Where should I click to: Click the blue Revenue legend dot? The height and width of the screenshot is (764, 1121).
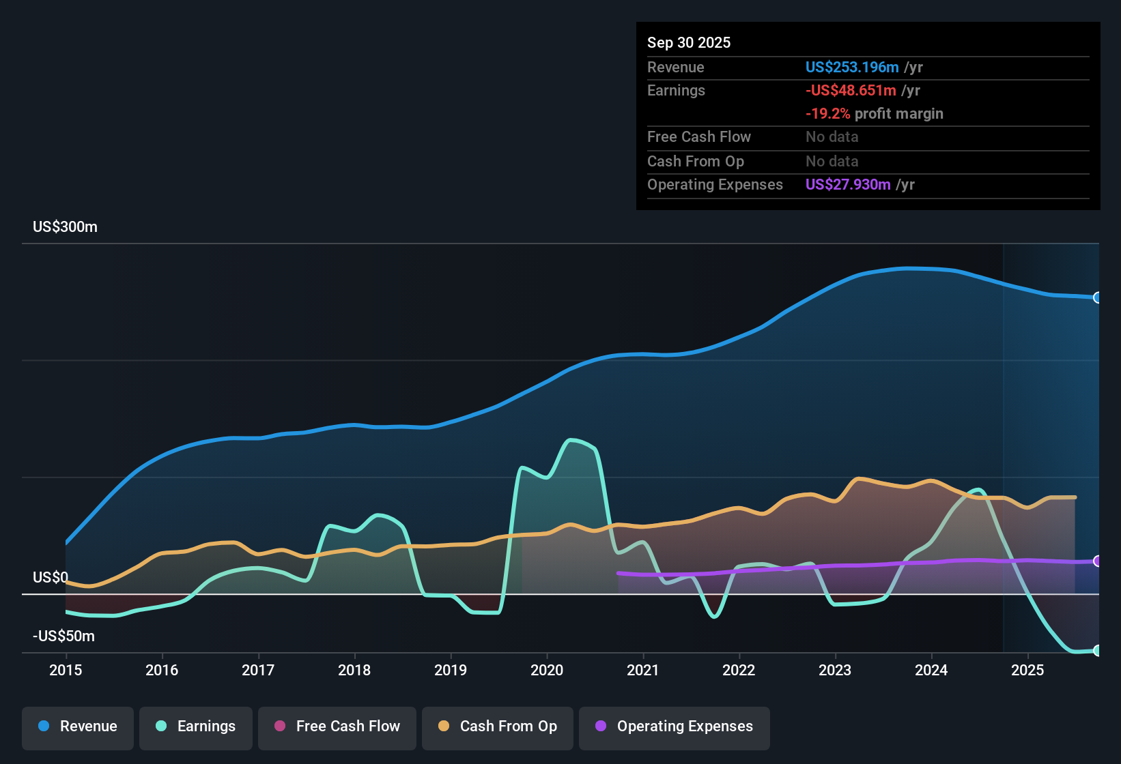(43, 726)
